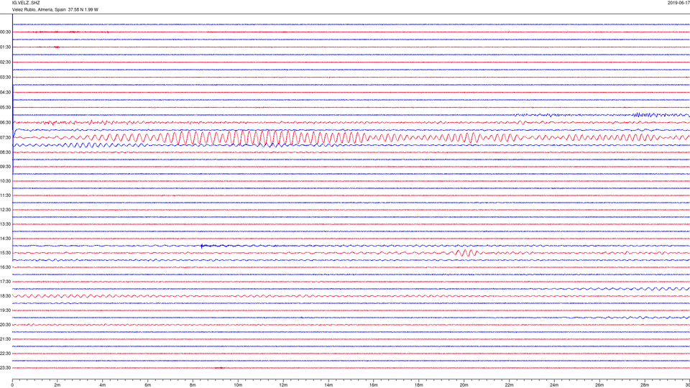Click the 12:30 time row label
Image resolution: width=690 pixels, height=388 pixels.
click(5, 210)
